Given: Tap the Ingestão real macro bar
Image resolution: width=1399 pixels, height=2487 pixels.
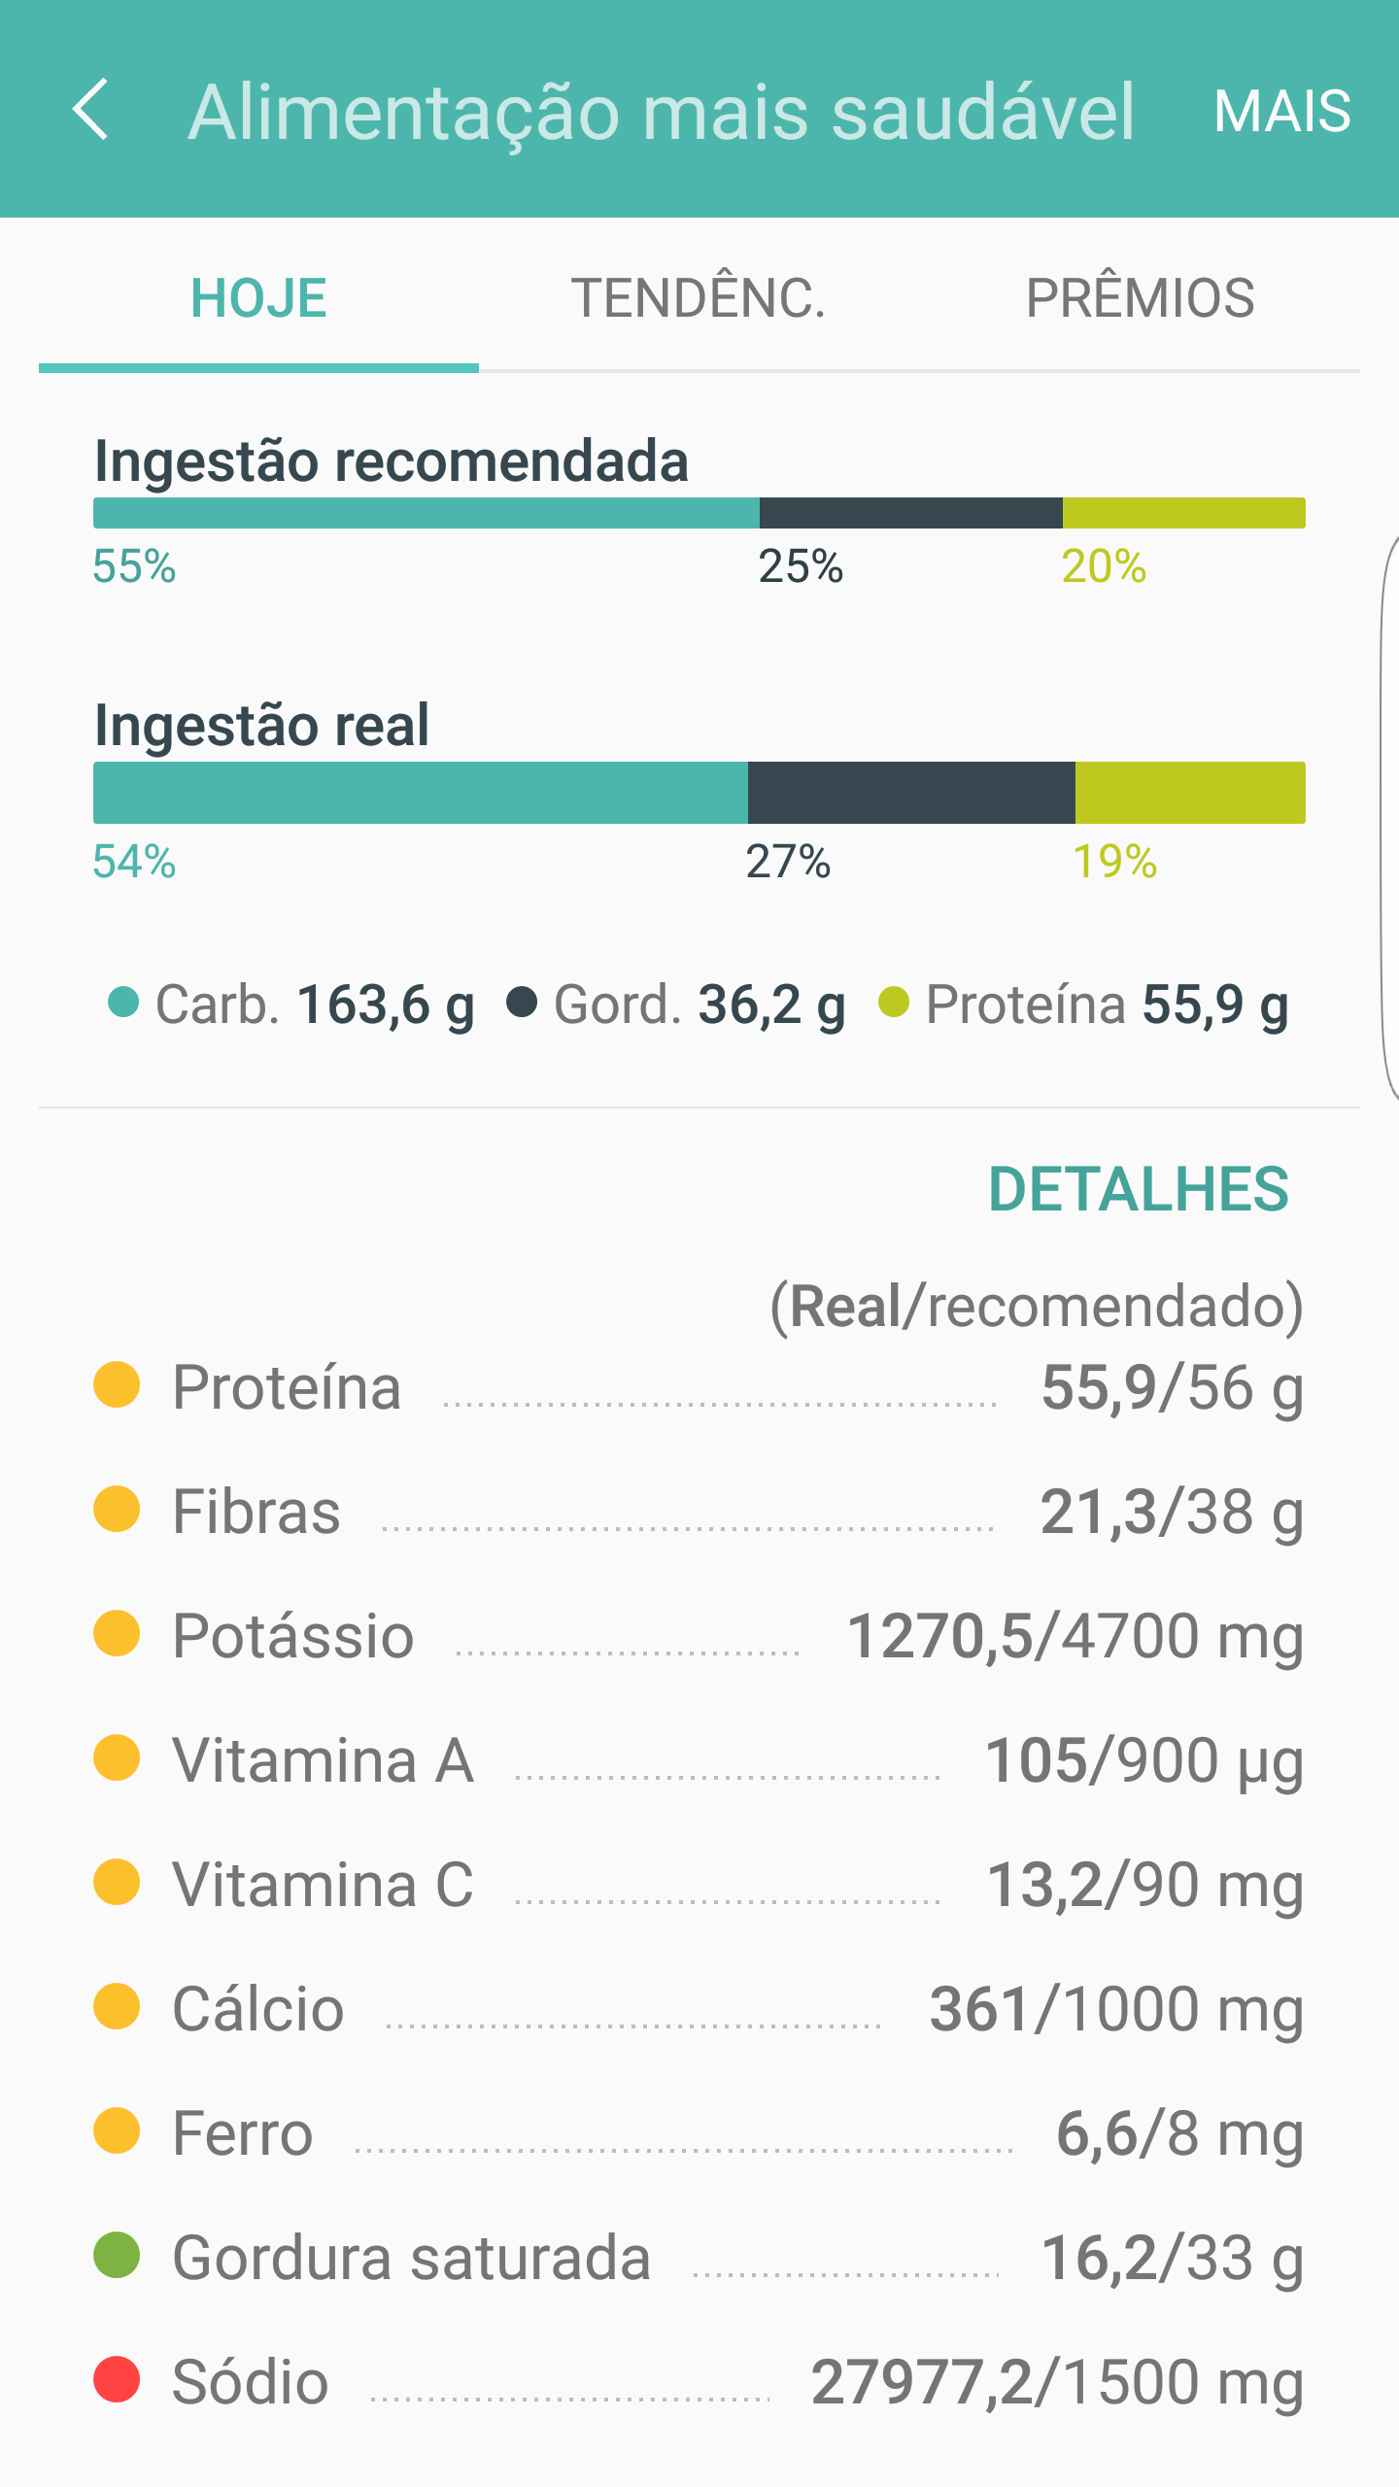Looking at the screenshot, I should pos(699,793).
